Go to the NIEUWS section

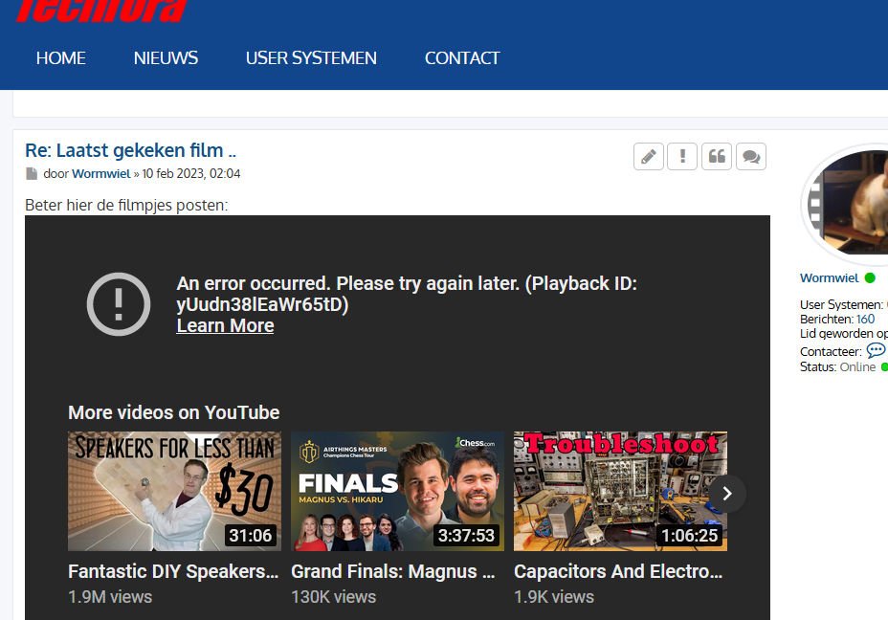pyautogui.click(x=166, y=57)
